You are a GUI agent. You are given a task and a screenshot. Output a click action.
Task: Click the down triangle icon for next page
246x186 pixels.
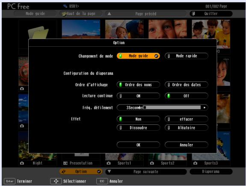110,171
